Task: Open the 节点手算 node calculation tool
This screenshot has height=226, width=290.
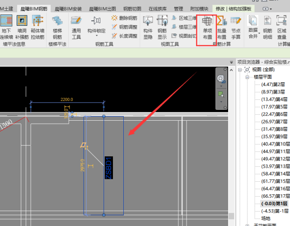Action: tap(235, 28)
